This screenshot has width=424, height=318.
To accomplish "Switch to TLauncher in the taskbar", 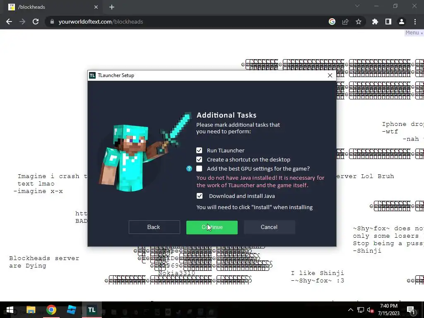I will (92, 310).
